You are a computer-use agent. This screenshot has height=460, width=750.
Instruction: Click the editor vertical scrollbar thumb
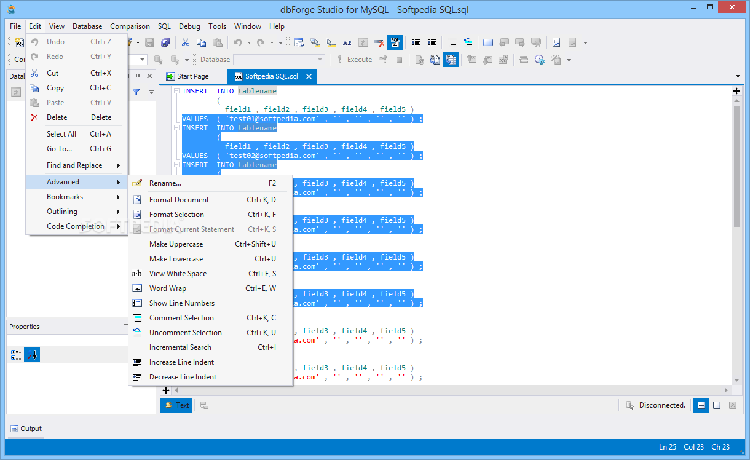coord(736,166)
